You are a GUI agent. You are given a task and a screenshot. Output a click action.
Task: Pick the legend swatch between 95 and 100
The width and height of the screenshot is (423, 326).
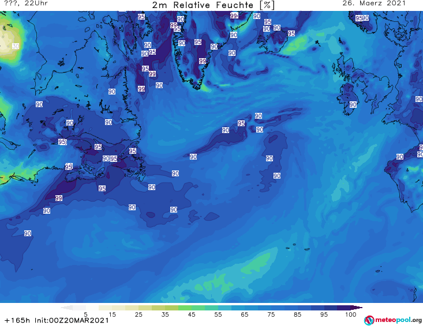337,308
